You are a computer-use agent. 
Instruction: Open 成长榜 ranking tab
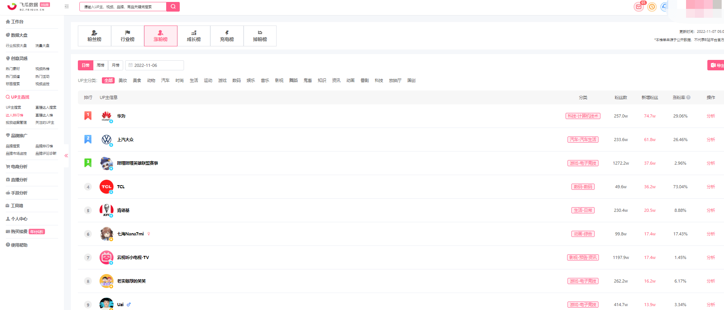(x=194, y=36)
